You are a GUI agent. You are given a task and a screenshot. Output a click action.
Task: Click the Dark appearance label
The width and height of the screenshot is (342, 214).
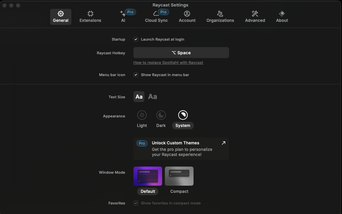[x=161, y=126]
